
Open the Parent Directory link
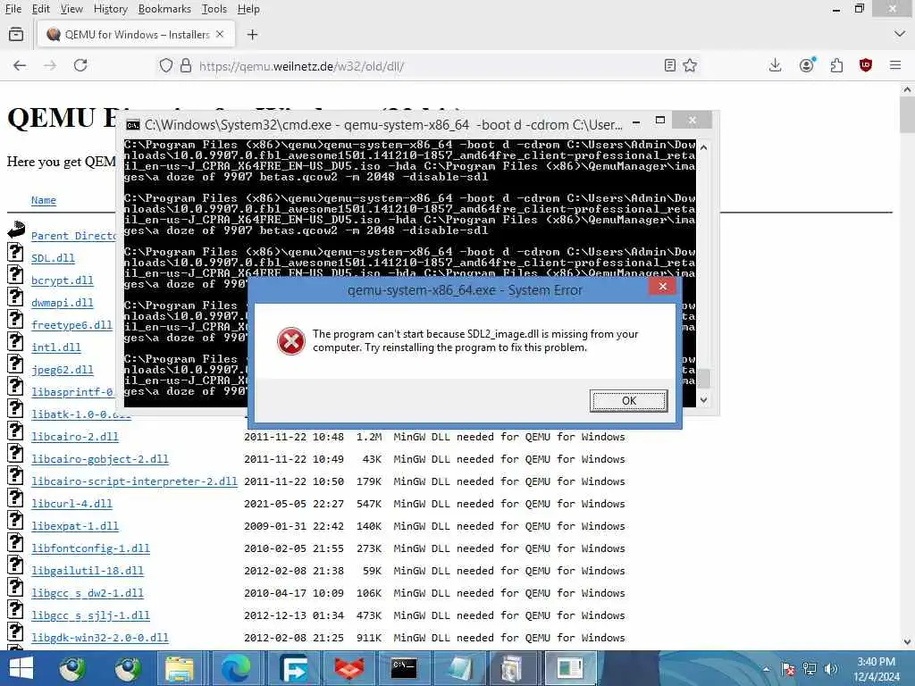pos(73,236)
